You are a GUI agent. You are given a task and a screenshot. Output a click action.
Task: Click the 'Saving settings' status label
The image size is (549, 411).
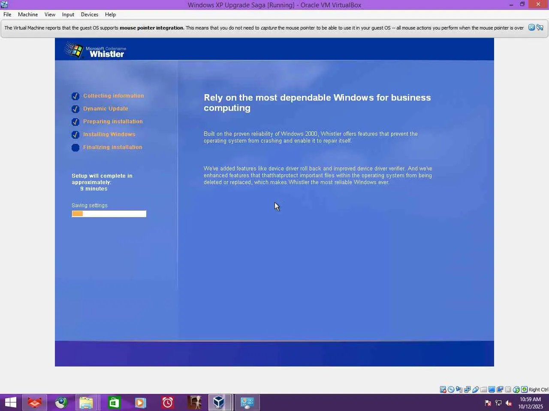90,205
